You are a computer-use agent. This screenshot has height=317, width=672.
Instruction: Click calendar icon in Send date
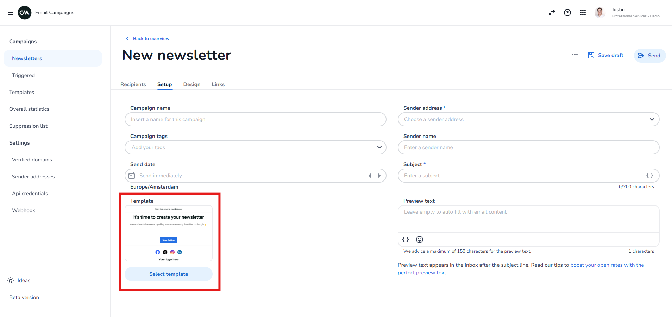pyautogui.click(x=132, y=176)
